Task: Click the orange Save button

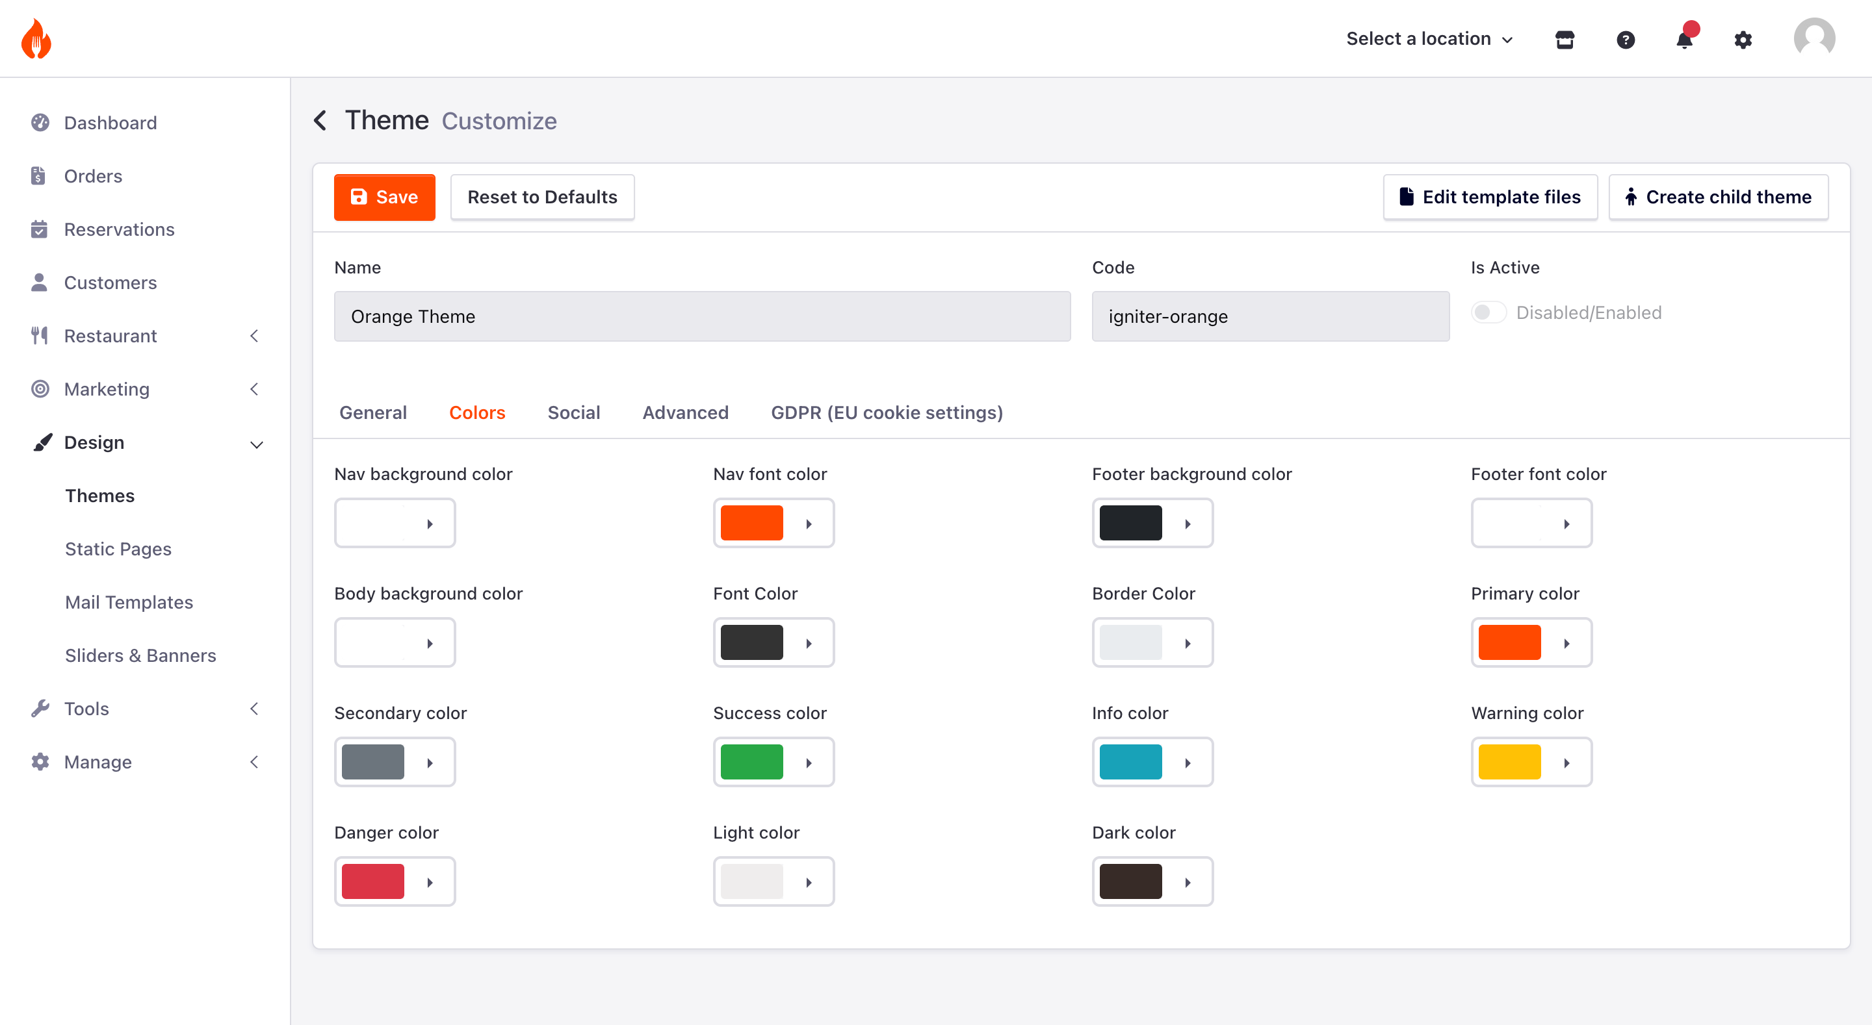Action: pyautogui.click(x=383, y=197)
